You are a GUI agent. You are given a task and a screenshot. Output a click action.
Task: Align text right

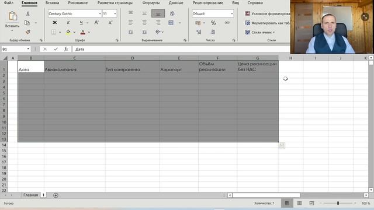tap(158, 23)
